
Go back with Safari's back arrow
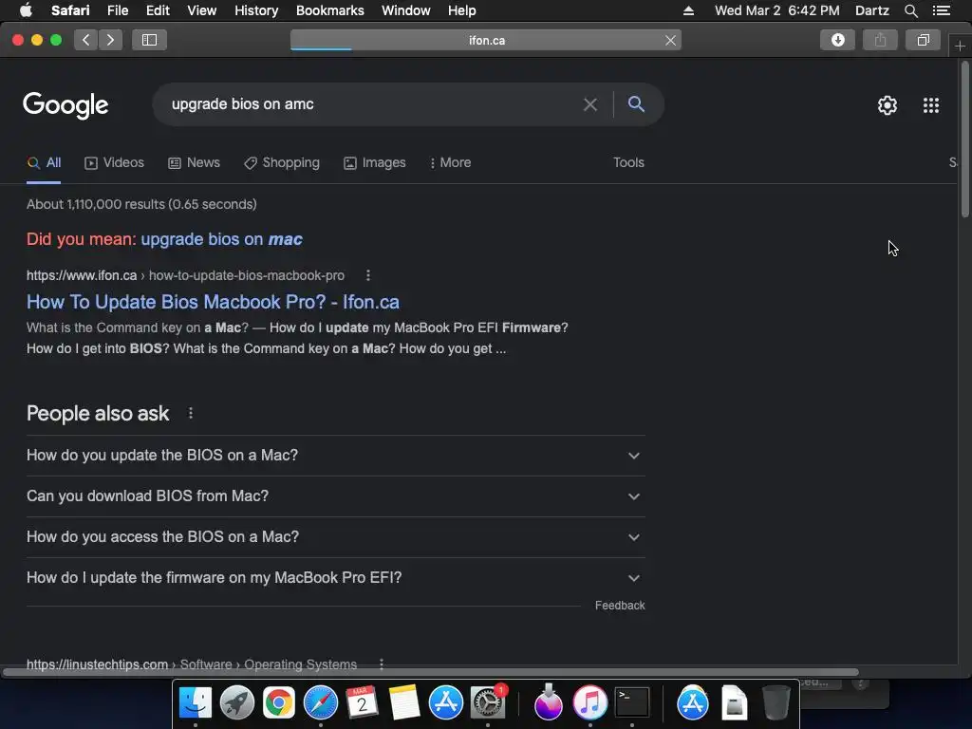click(x=86, y=40)
